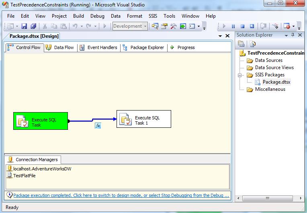This screenshot has height=213, width=307.
Task: Collapse the SSIS Packages tree node
Action: click(240, 75)
